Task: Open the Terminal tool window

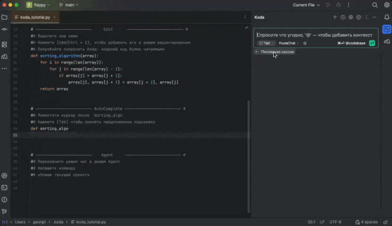Action: pos(5,187)
